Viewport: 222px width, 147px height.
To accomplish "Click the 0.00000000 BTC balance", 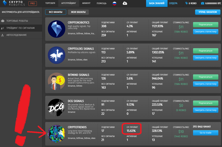I will coord(213,3).
